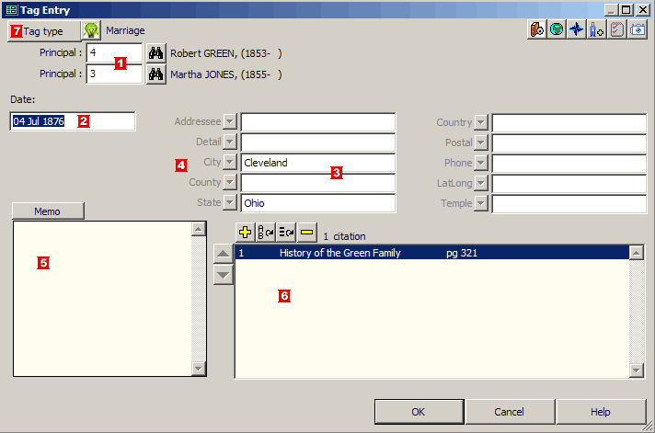Click the AB repeat citation icon

[266, 233]
